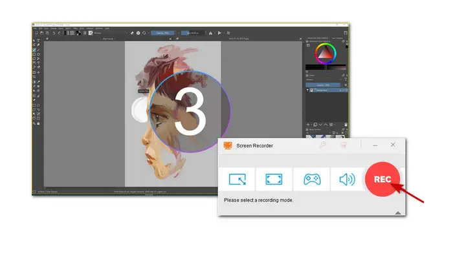Move layer up with the up chevron

326,125
